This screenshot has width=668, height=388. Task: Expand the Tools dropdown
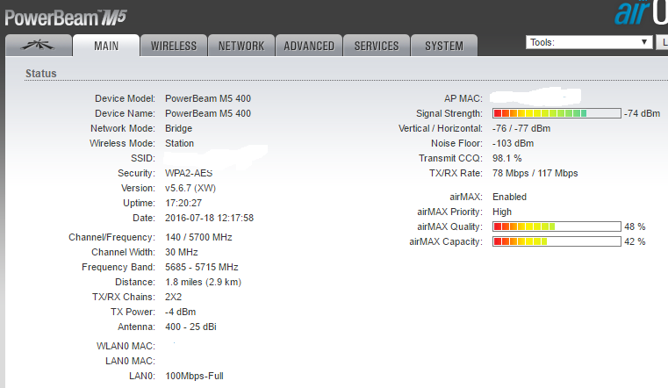coord(589,42)
